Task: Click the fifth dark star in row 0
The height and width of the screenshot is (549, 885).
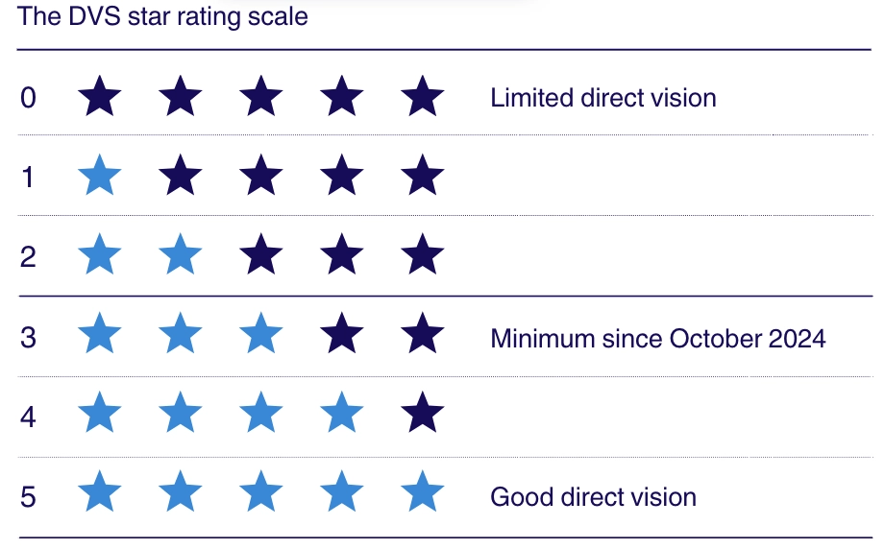Action: pos(423,98)
